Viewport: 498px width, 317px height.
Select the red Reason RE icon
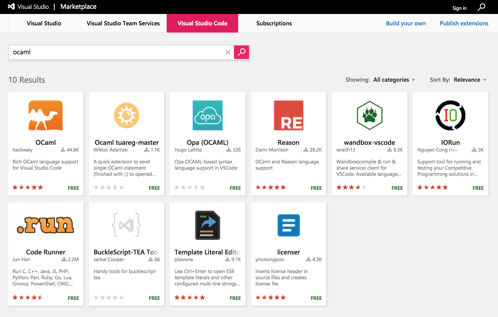[288, 115]
